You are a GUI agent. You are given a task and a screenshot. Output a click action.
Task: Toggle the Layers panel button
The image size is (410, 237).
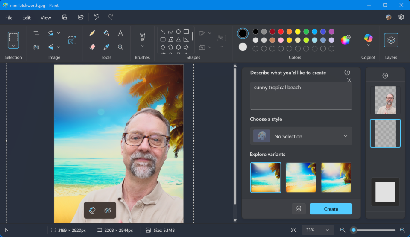tap(391, 40)
